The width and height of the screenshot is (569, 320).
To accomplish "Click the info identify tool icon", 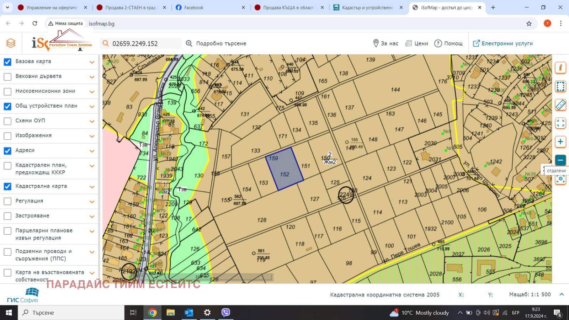I will 560,68.
